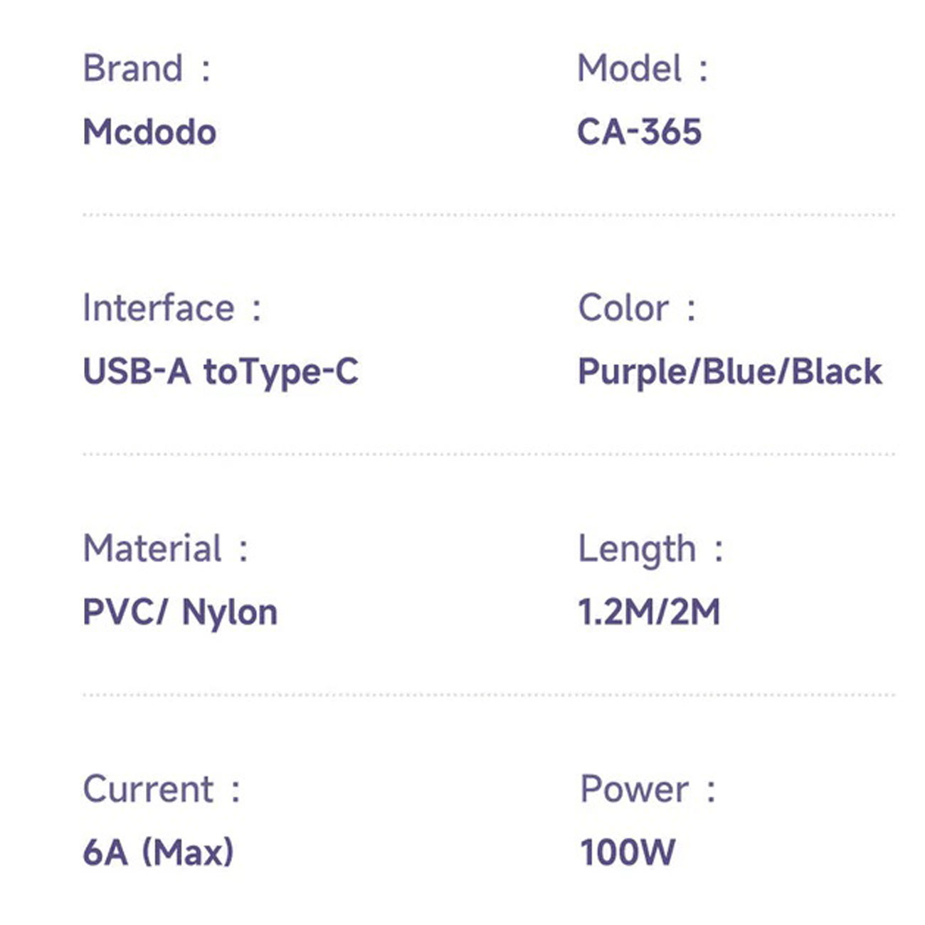
Task: Click the Nylon material text
Action: click(229, 613)
